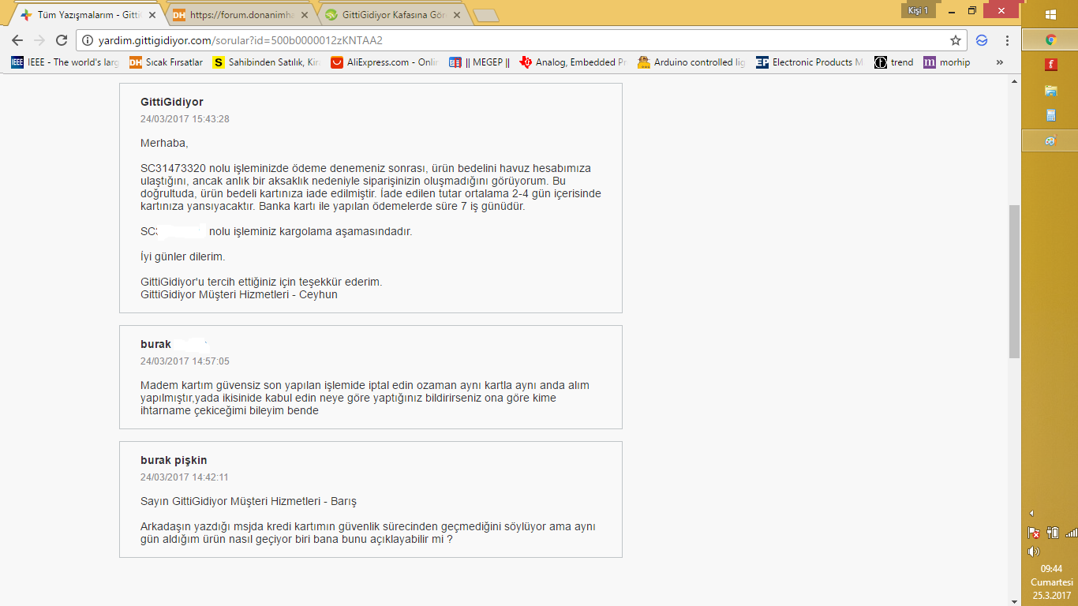Open the Calculator from the taskbar
Screen dimensions: 1078x606
[1050, 115]
